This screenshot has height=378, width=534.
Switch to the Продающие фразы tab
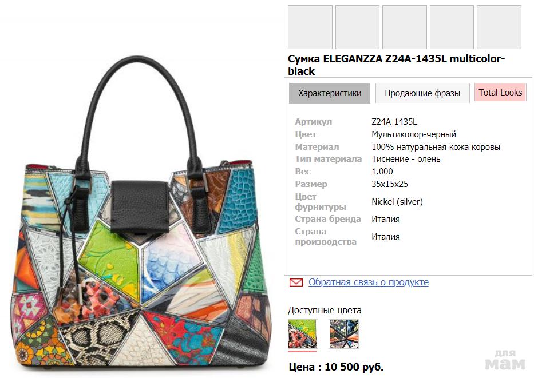[x=422, y=93]
